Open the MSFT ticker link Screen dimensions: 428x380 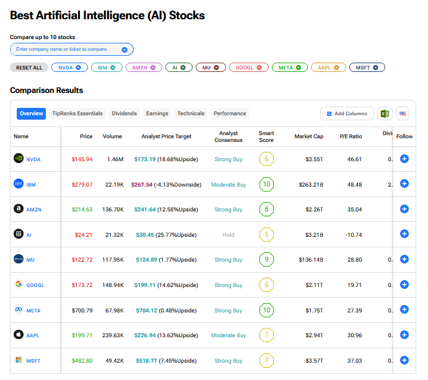[33, 361]
